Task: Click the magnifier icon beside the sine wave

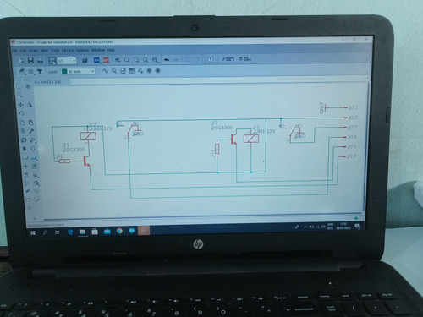Action: 114,71
